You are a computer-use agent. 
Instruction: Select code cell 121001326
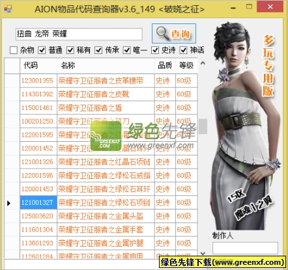point(38,162)
